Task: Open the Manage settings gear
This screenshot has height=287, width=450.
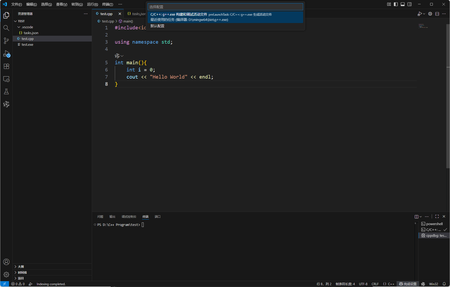Action: 6,275
